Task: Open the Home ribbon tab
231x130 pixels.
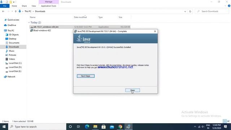Action: coord(14,6)
